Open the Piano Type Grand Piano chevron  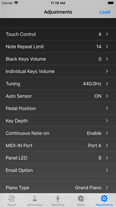(107, 187)
